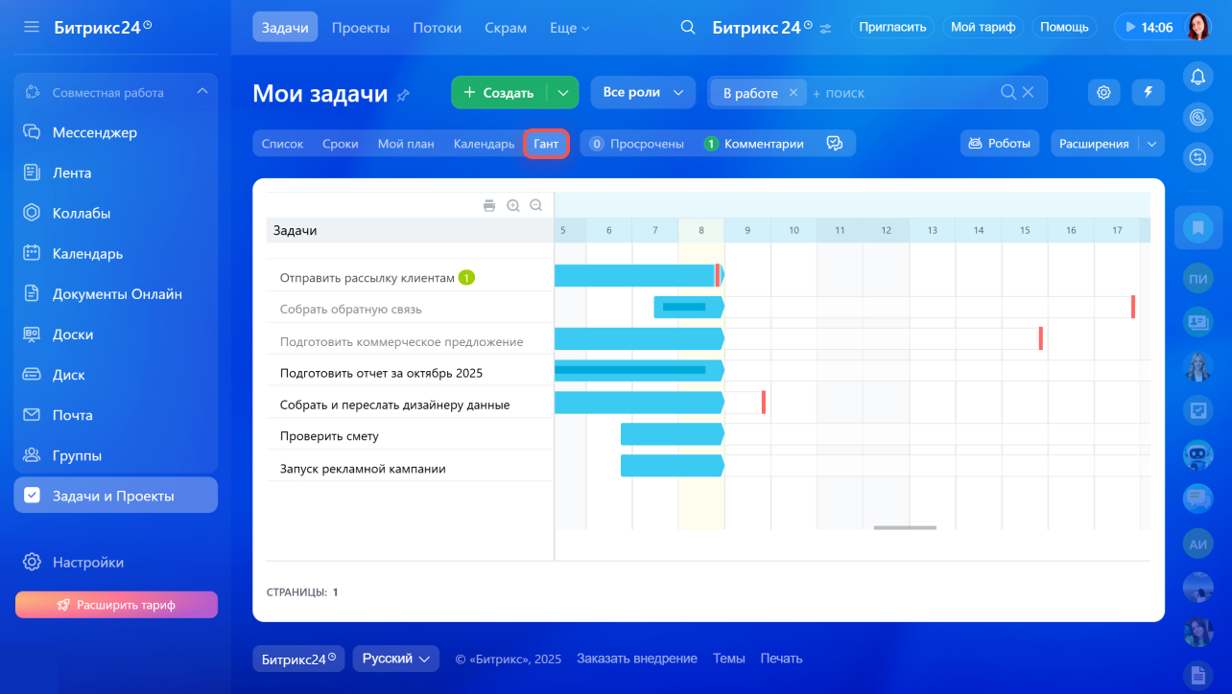Image resolution: width=1232 pixels, height=694 pixels.
Task: Switch to the Календарь view tab
Action: (x=484, y=144)
